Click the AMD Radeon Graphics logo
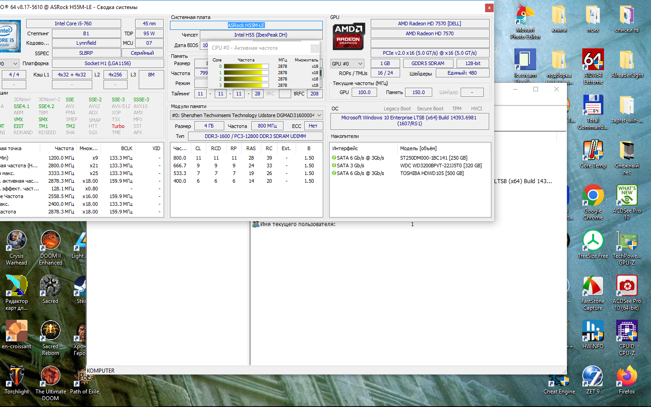 (349, 36)
